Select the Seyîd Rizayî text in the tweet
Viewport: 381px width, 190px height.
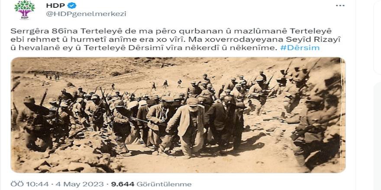(x=314, y=39)
